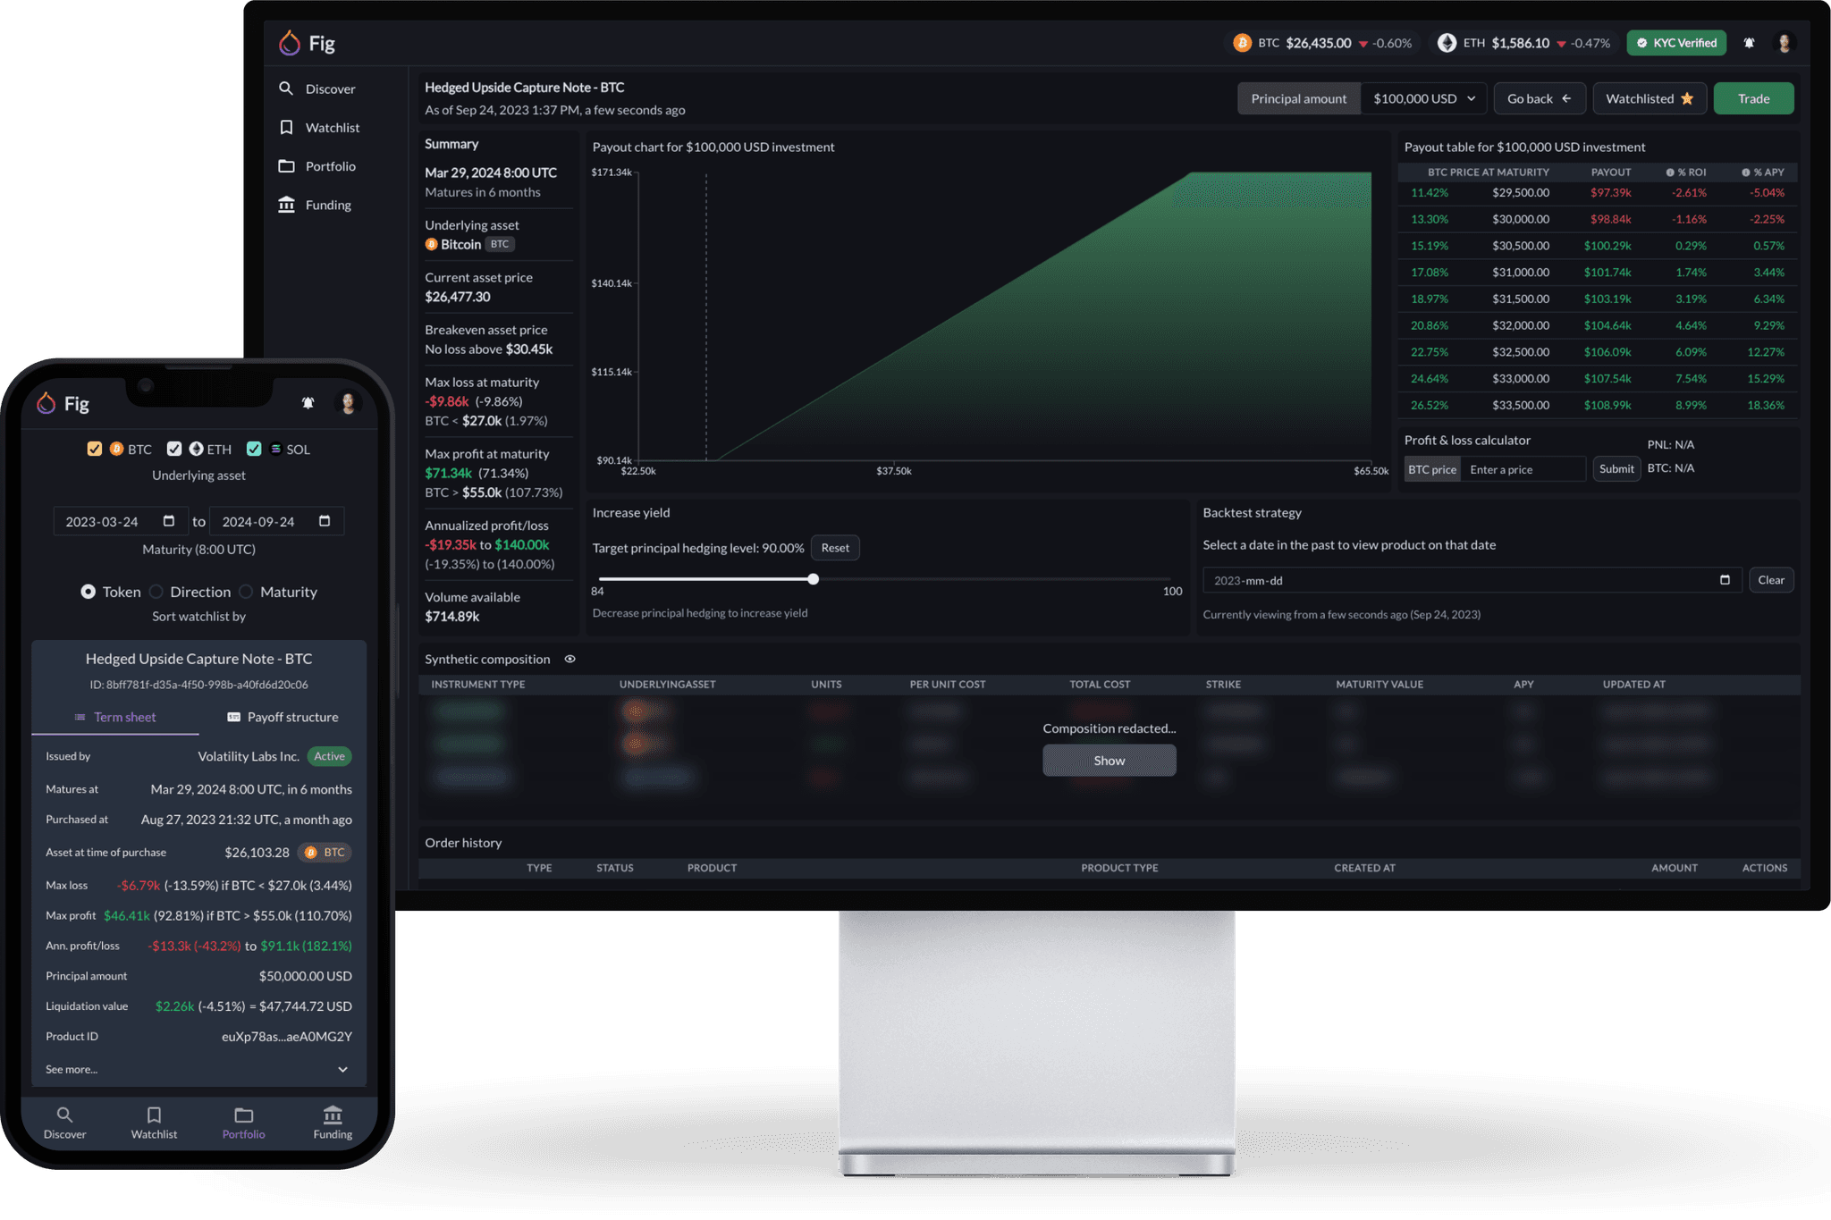Click the TOTAL COST composition column header
This screenshot has width=1831, height=1220.
click(1100, 685)
